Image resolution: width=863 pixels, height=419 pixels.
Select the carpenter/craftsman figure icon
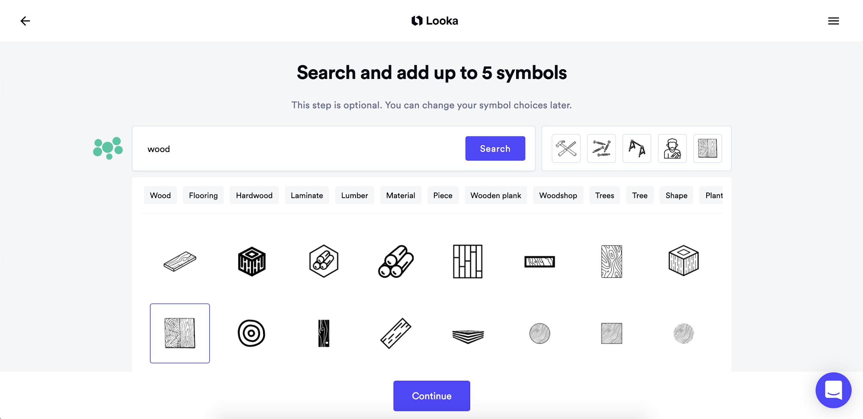point(672,148)
